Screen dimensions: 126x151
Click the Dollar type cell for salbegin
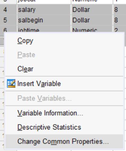[92, 20]
